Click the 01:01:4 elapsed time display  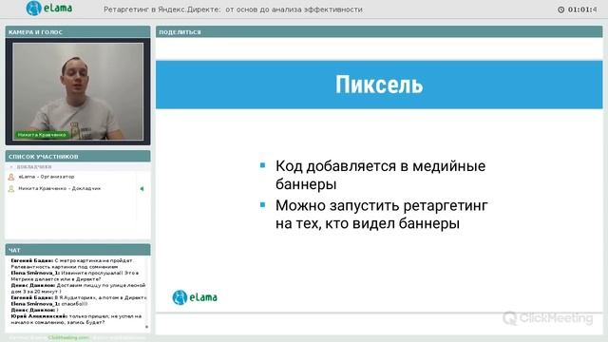(582, 9)
